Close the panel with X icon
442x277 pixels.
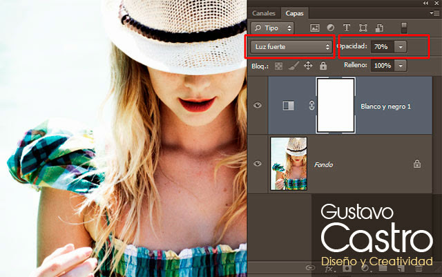pos(436,3)
